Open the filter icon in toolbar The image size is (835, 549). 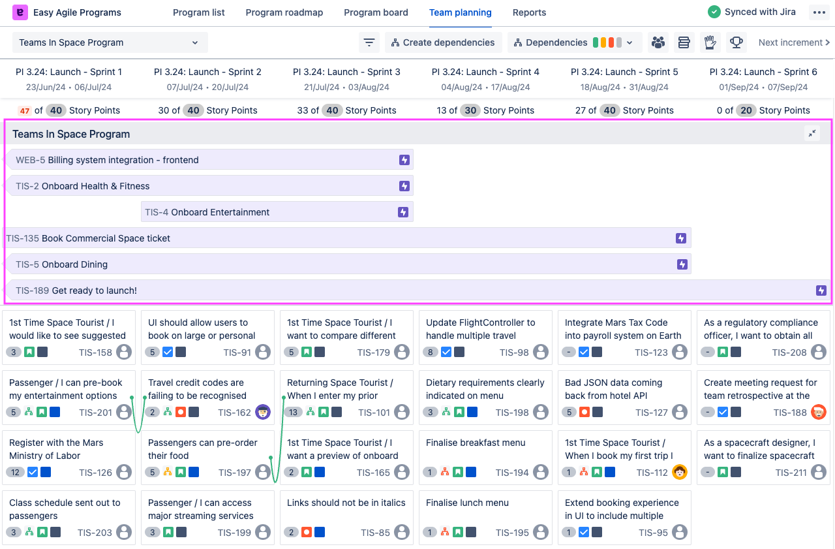pyautogui.click(x=369, y=42)
